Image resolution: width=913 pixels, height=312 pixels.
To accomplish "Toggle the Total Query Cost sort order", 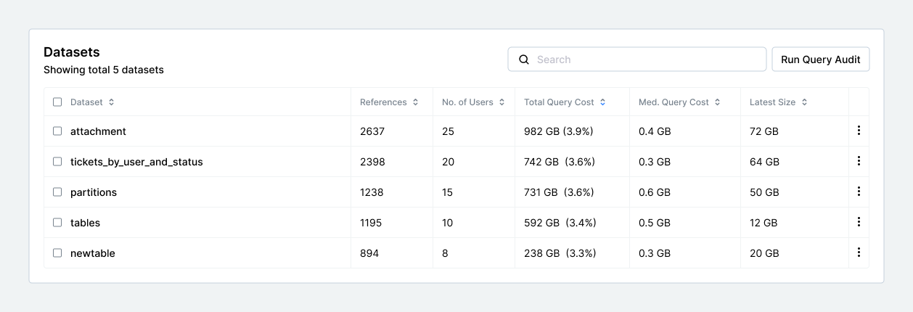I will click(602, 102).
